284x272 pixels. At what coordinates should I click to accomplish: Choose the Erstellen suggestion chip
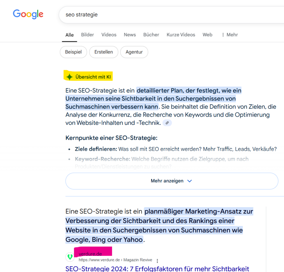[103, 52]
